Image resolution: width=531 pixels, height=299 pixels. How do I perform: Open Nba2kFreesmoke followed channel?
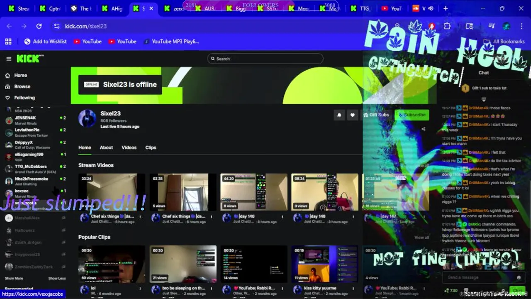[35, 181]
